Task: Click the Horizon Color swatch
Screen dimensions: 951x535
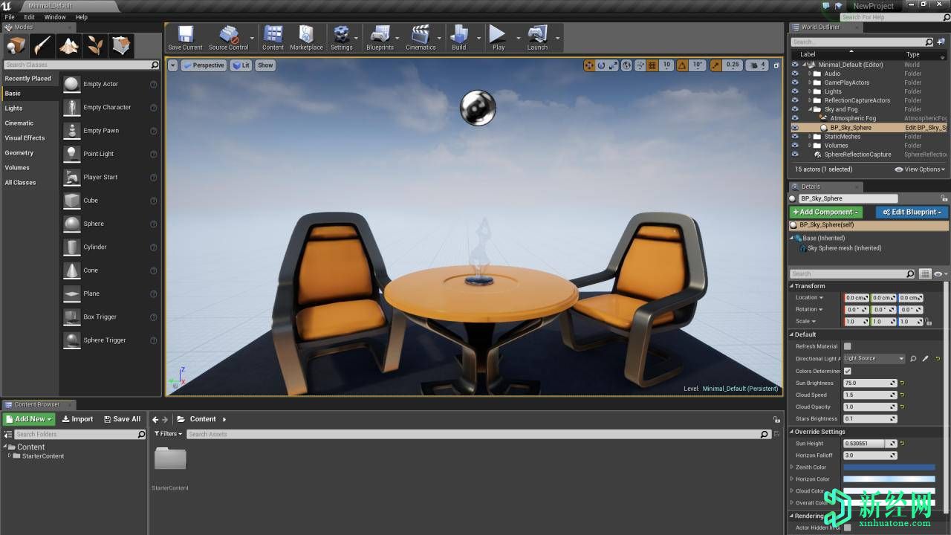Action: pyautogui.click(x=889, y=479)
